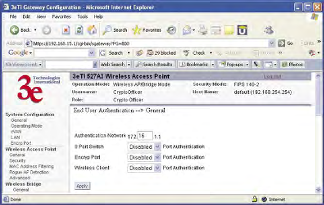Open the Wireless Access Point Security link
The width and height of the screenshot is (324, 205).
click(17, 161)
